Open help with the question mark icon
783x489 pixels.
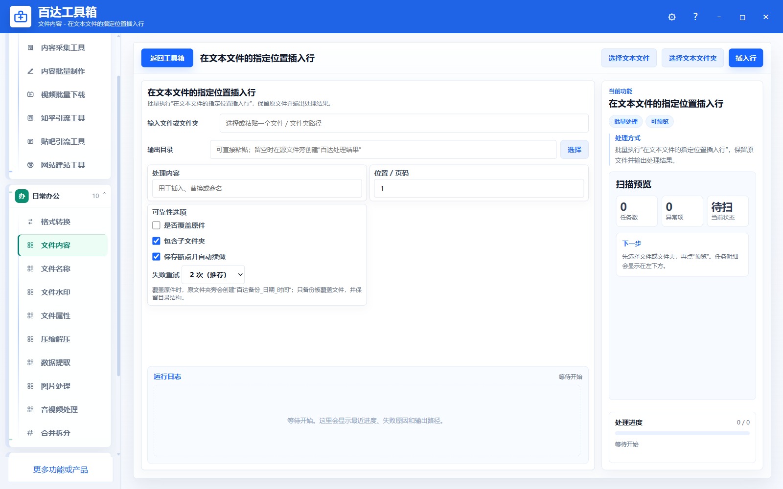coord(695,17)
